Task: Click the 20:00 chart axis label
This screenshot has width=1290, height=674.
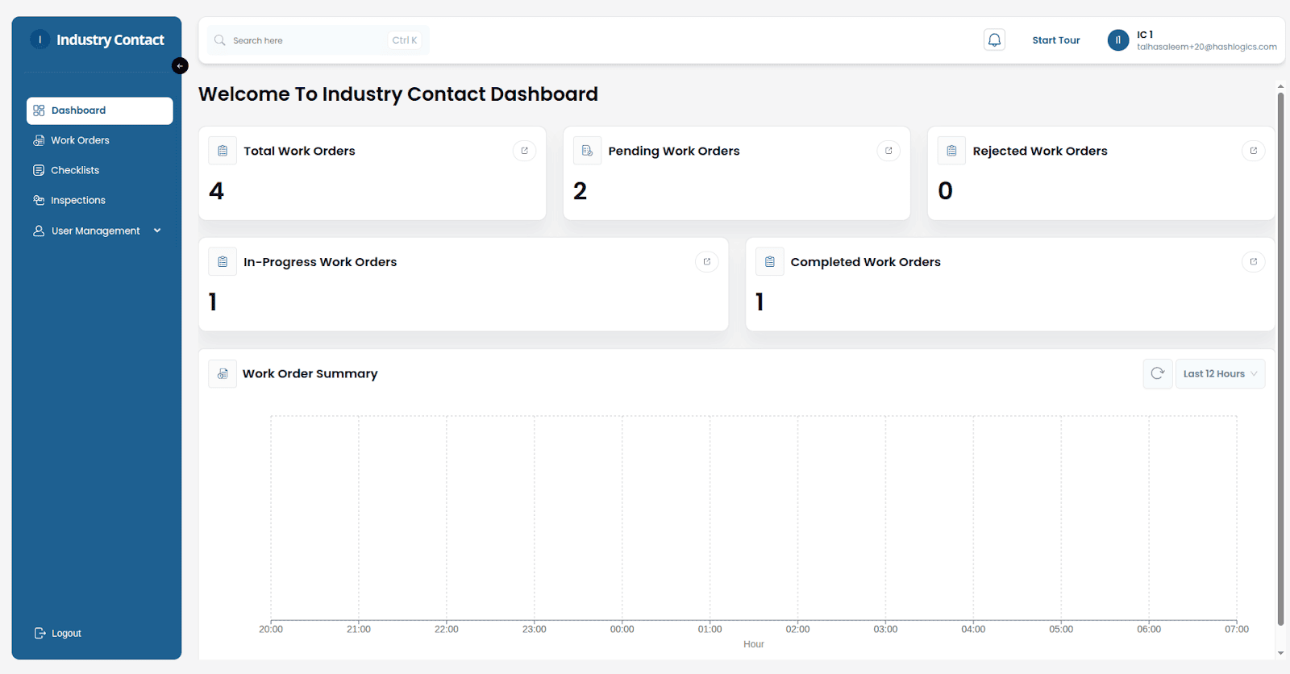Action: (x=271, y=630)
